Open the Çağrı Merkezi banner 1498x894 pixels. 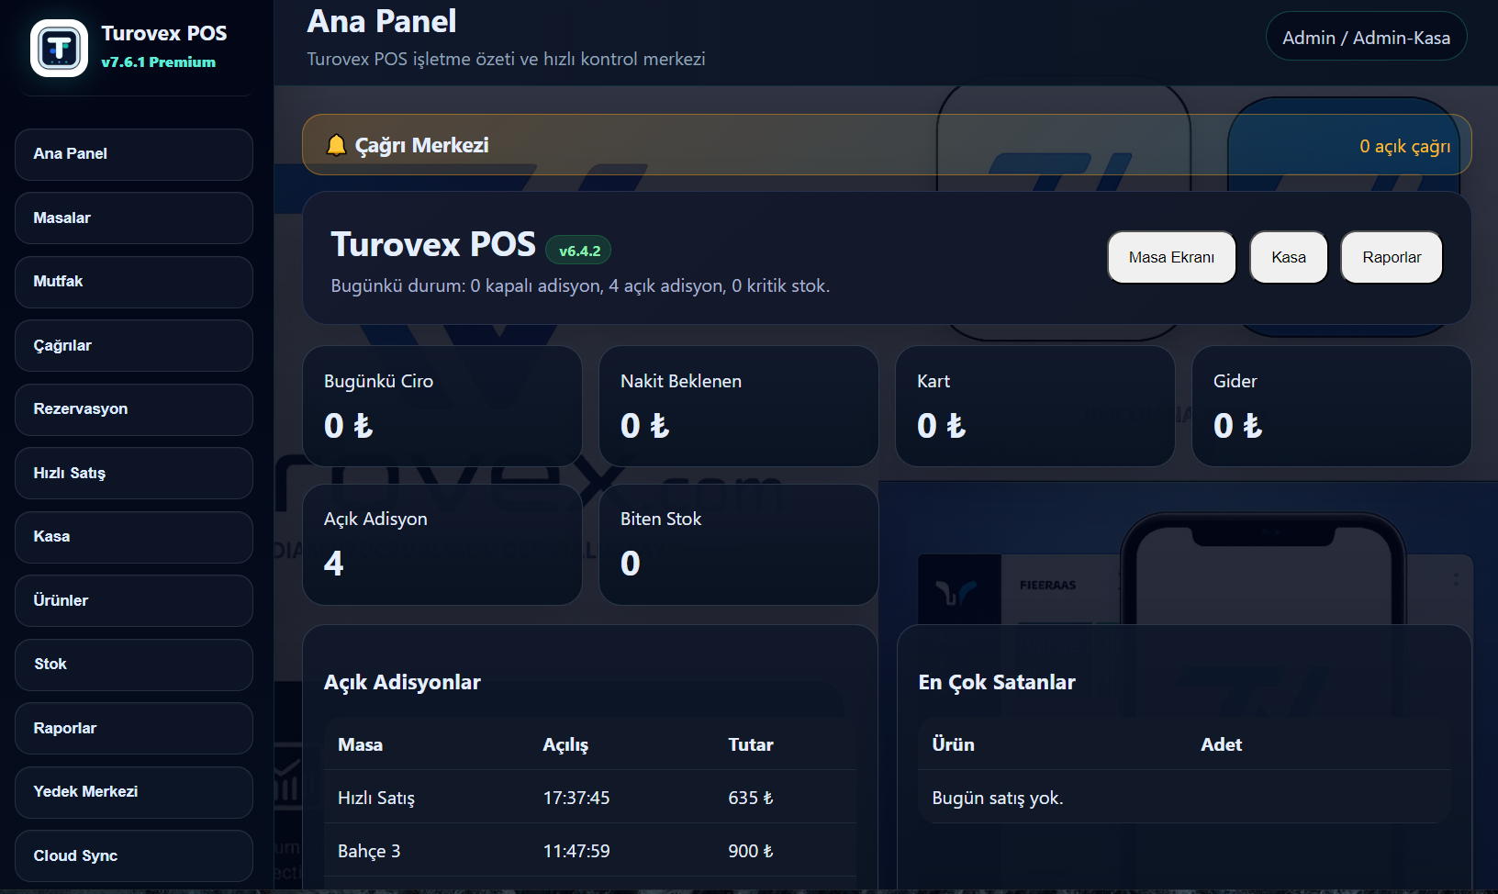(887, 145)
